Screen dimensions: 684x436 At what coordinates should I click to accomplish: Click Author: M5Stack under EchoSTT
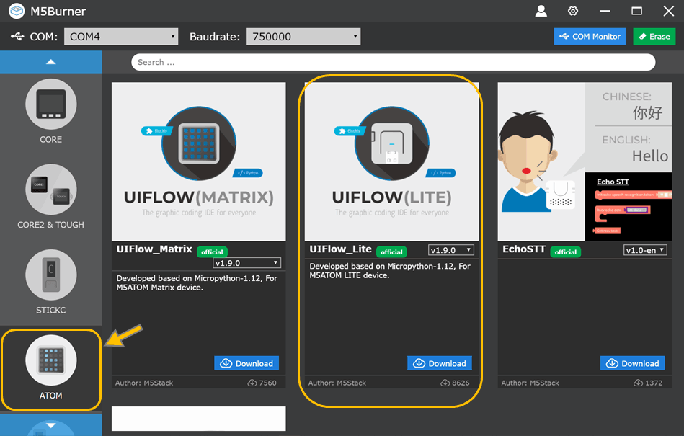pos(530,383)
